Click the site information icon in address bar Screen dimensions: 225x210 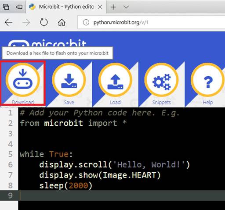click(86, 22)
